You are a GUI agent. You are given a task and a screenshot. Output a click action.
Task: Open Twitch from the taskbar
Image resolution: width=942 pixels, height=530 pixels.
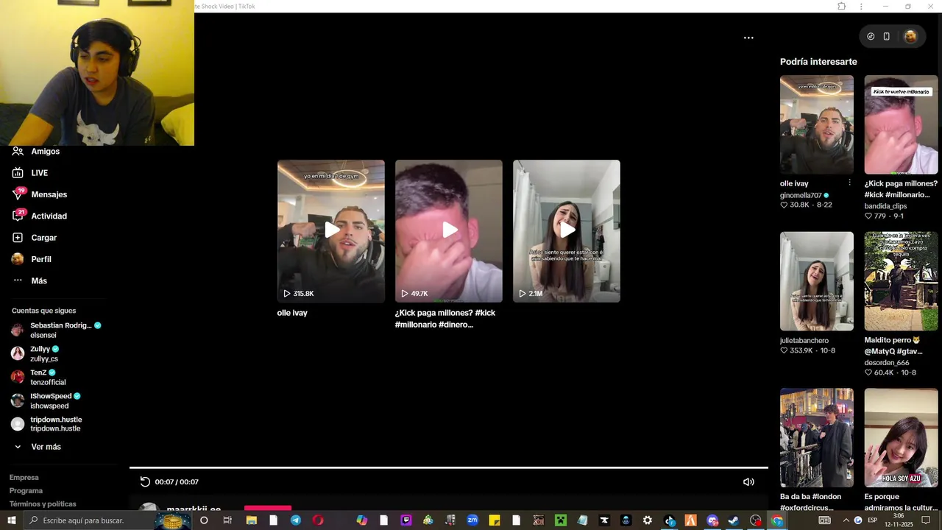(406, 520)
